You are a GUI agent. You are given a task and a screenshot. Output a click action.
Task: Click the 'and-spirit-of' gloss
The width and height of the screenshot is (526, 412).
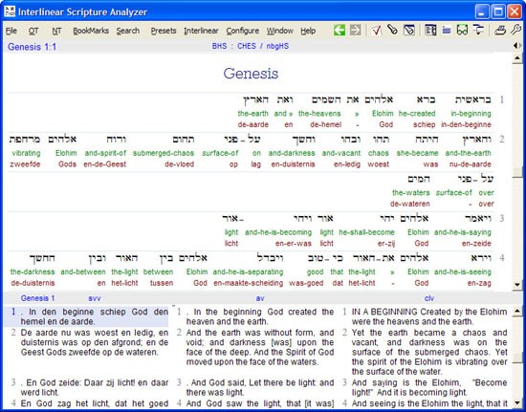pos(105,153)
